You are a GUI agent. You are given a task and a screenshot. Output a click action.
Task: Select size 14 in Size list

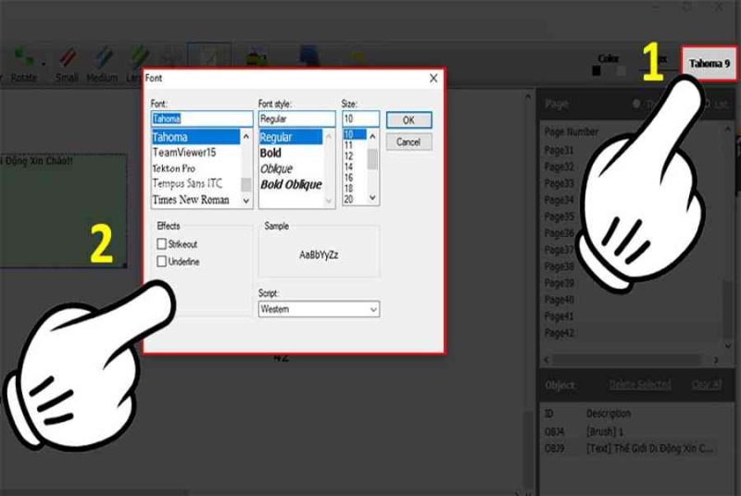(355, 167)
